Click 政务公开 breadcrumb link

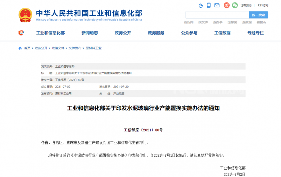pos(41,48)
